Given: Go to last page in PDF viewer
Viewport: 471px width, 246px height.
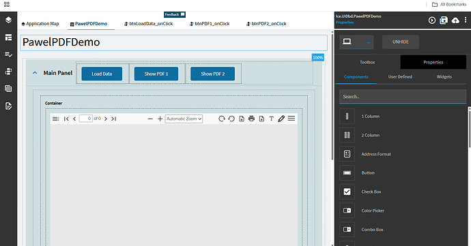Looking at the screenshot, I should point(113,119).
